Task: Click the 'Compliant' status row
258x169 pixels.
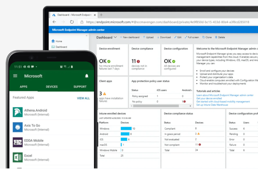Action: (x=193, y=128)
